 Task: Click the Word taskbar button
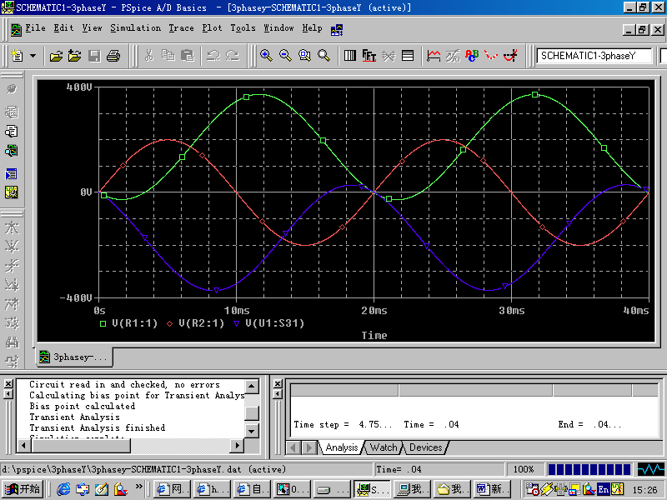(490, 489)
